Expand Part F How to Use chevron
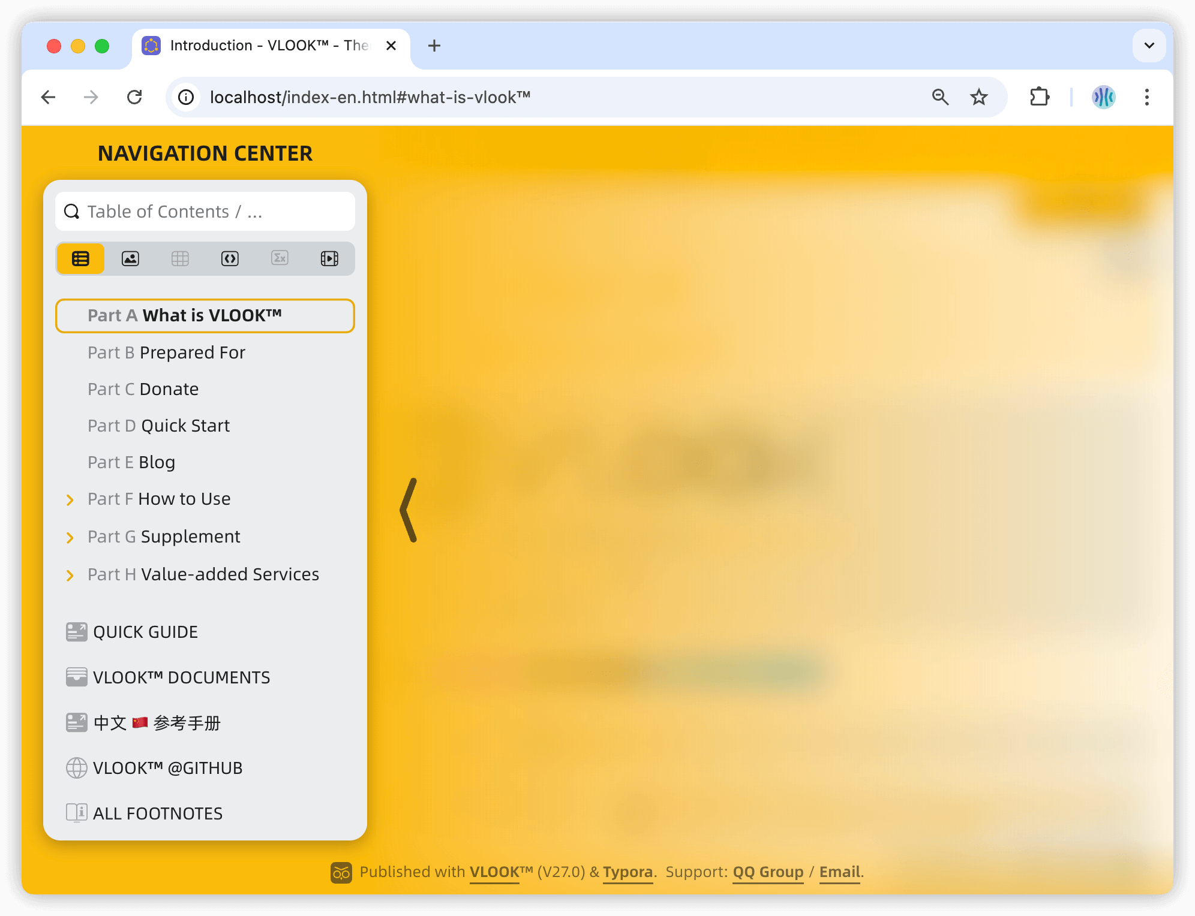1195x916 pixels. (x=70, y=500)
